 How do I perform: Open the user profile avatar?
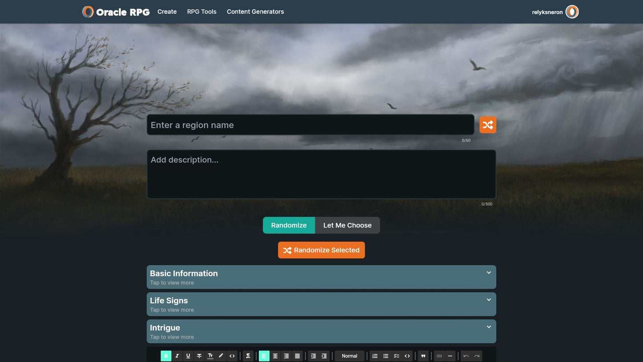click(572, 12)
